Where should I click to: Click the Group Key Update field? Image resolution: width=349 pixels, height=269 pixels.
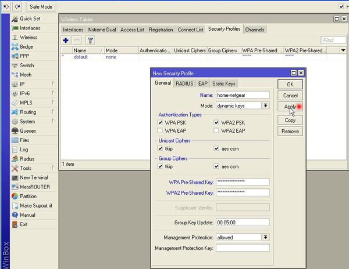pyautogui.click(x=243, y=223)
